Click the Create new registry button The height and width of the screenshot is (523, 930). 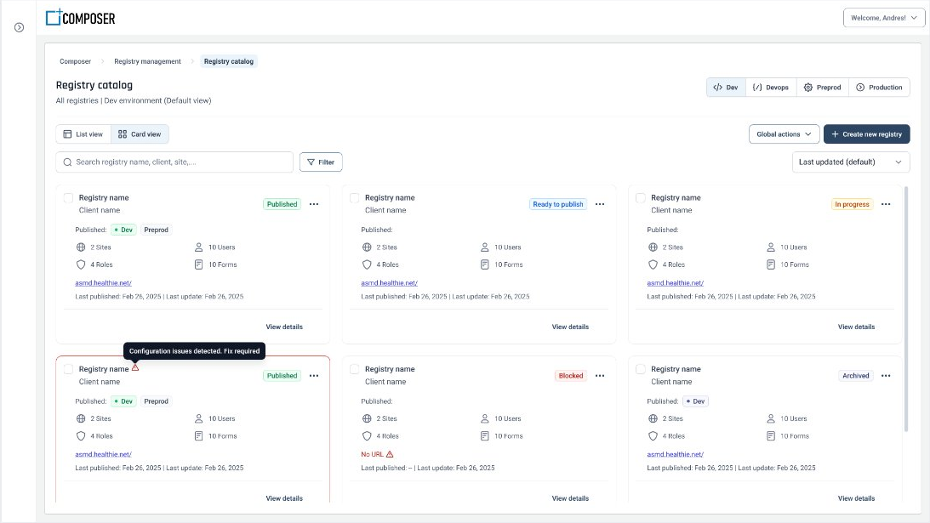(866, 134)
